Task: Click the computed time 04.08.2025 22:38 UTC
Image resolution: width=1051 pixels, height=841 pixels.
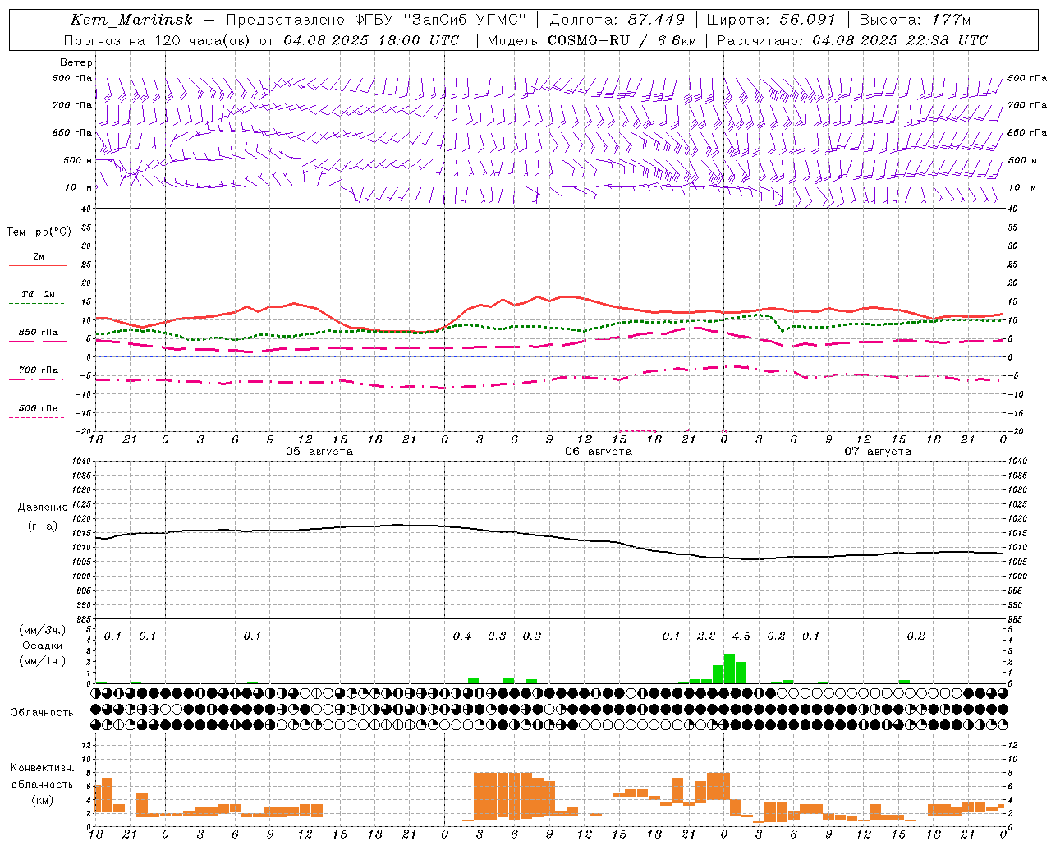Action: click(x=900, y=39)
